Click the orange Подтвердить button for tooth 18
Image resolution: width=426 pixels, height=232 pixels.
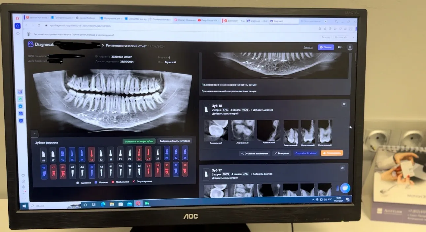pyautogui.click(x=332, y=153)
